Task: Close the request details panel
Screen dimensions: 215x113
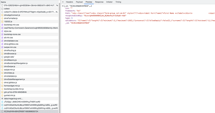Action: pyautogui.click(x=63, y=2)
